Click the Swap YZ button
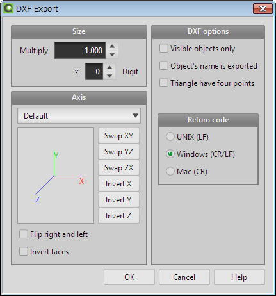The height and width of the screenshot is (296, 276). coord(118,152)
